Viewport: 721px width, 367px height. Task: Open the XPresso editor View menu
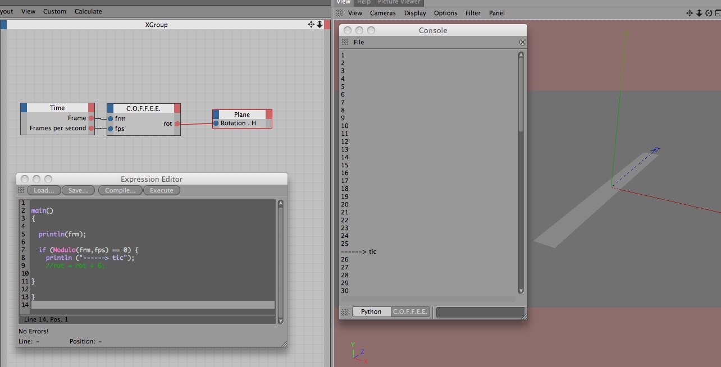point(28,11)
